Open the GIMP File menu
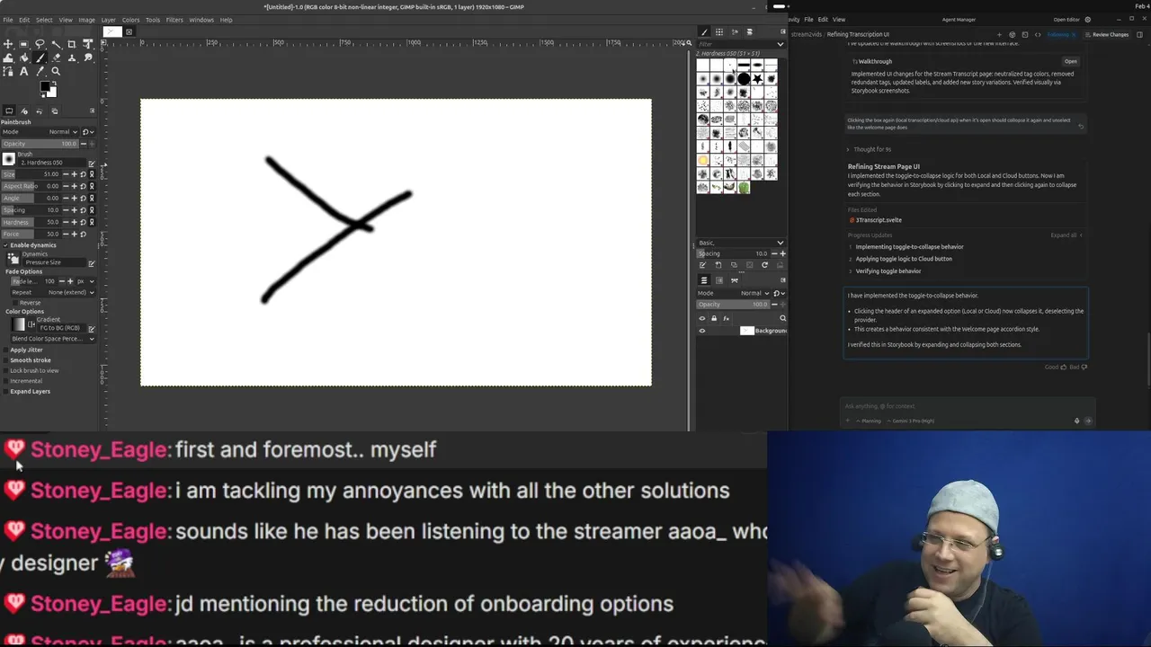 tap(7, 20)
